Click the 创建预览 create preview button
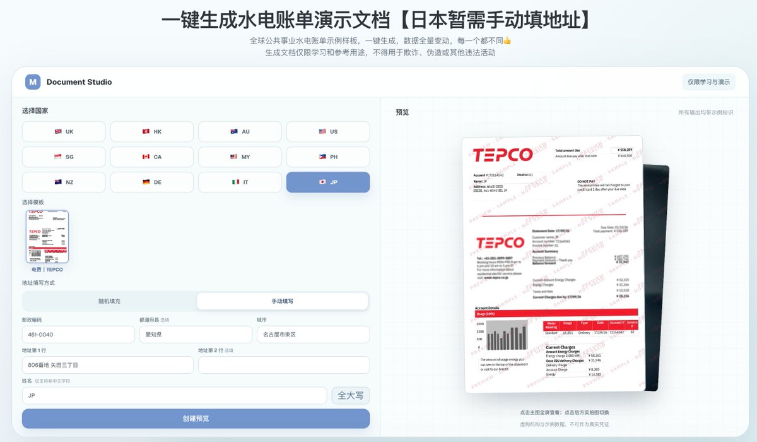 pos(196,419)
